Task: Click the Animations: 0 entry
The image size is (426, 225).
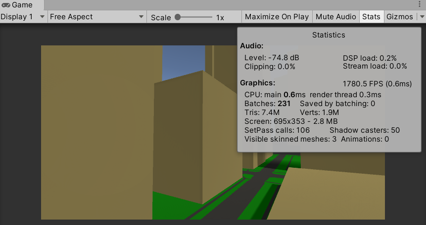Action: 365,139
